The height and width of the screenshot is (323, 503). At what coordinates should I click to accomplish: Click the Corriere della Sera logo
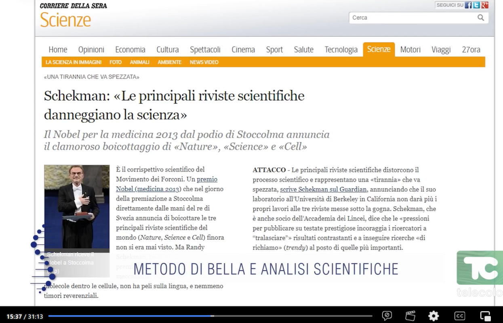[x=73, y=6]
